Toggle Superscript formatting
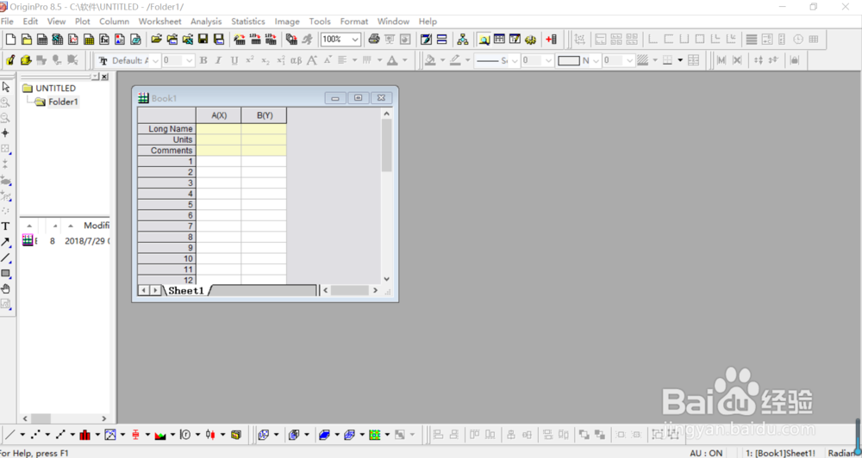862x458 pixels. click(x=250, y=60)
